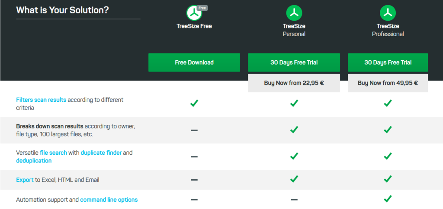The height and width of the screenshot is (209, 443).
Task: Click Professional's checkmark for command line options
Action: (388, 199)
